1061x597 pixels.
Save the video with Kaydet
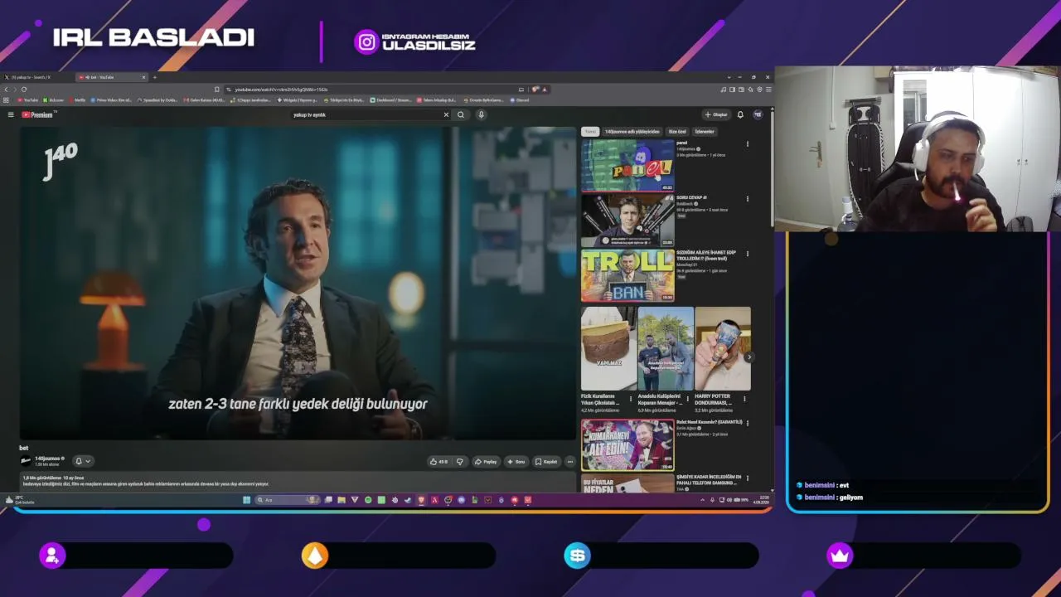pos(546,462)
